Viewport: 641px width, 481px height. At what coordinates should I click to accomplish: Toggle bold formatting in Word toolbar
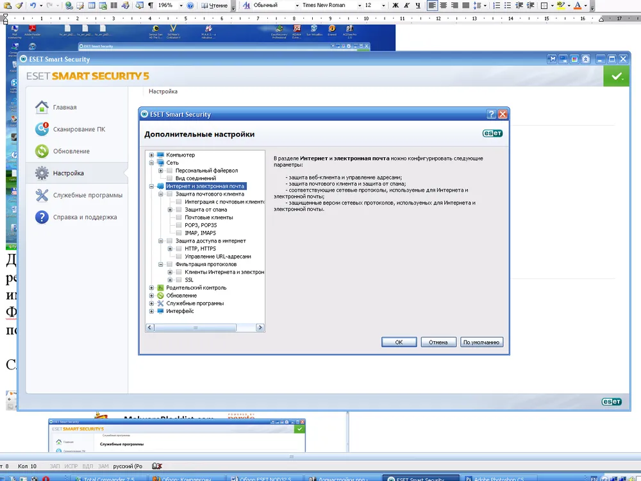click(395, 5)
